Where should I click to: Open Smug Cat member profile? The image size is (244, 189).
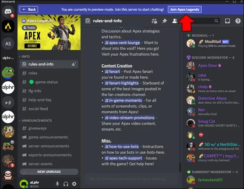pos(213,123)
